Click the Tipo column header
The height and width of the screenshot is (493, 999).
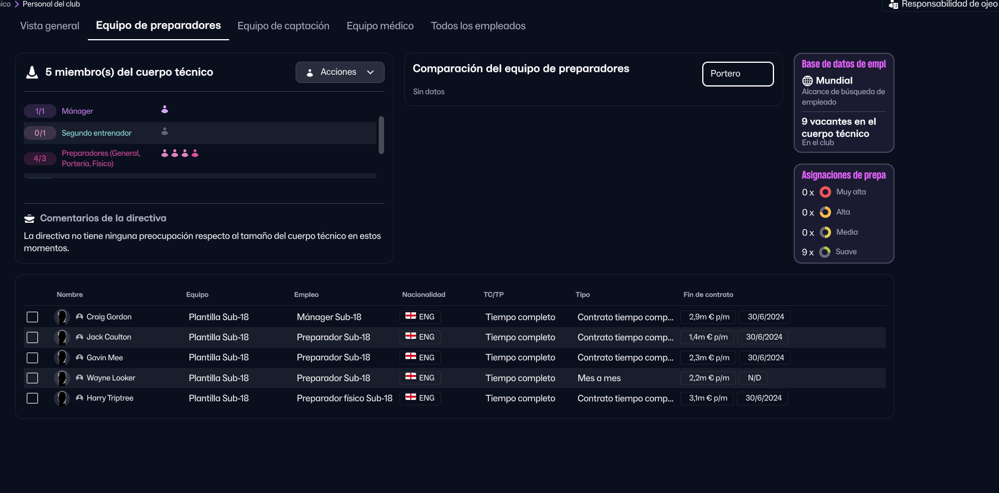pos(582,294)
